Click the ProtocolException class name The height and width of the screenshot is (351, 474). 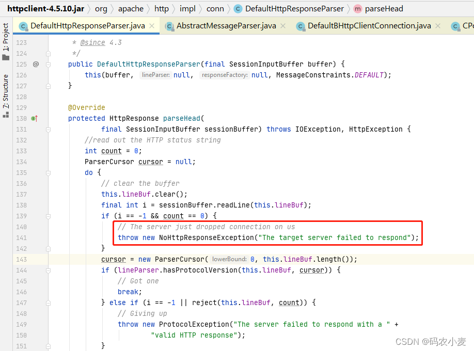point(194,324)
